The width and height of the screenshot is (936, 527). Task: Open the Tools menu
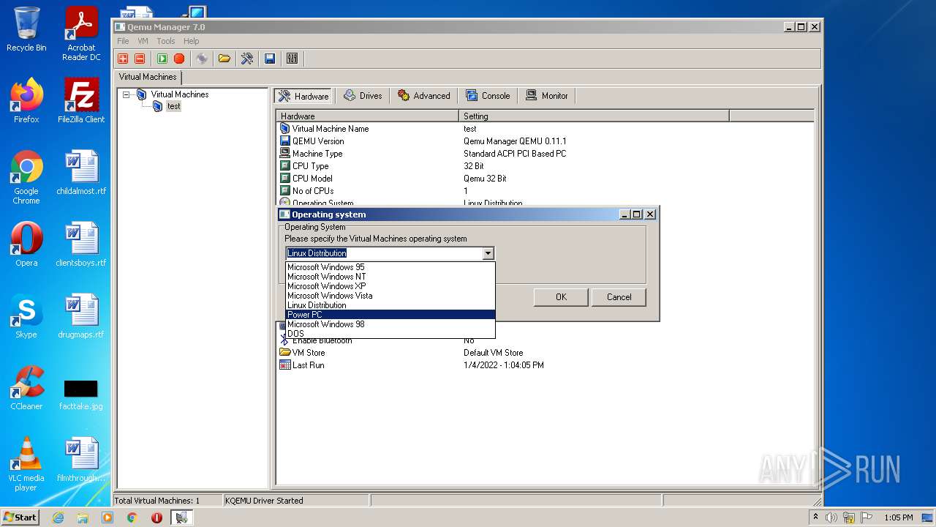pyautogui.click(x=166, y=41)
